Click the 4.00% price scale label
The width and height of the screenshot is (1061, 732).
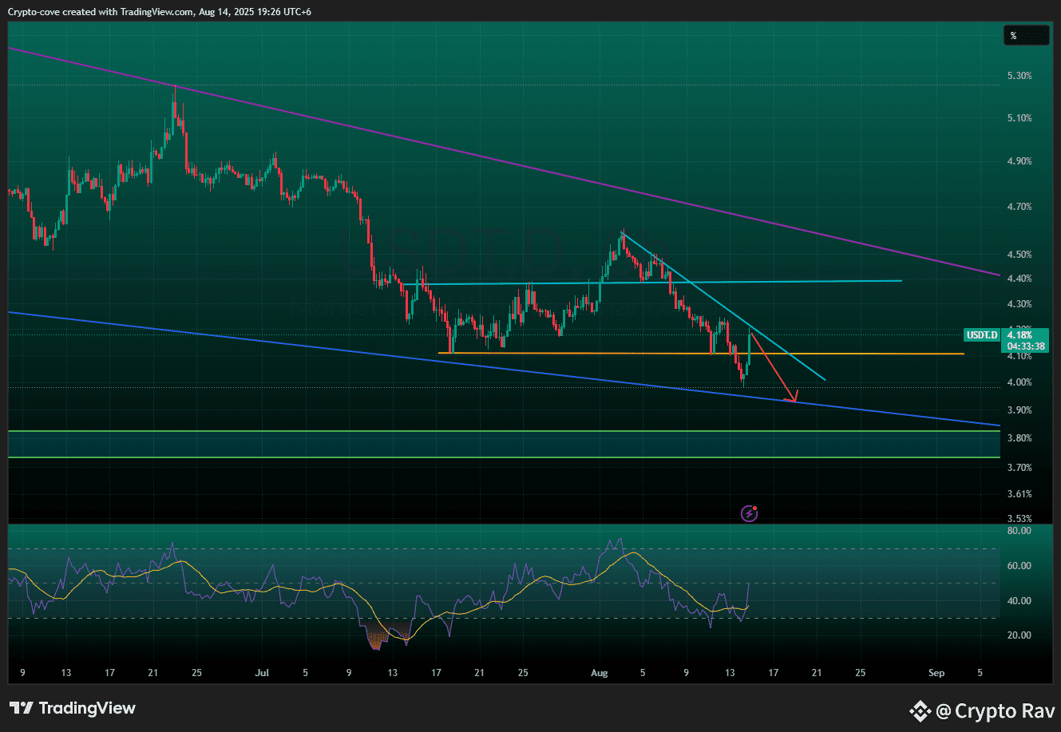[x=1019, y=382]
